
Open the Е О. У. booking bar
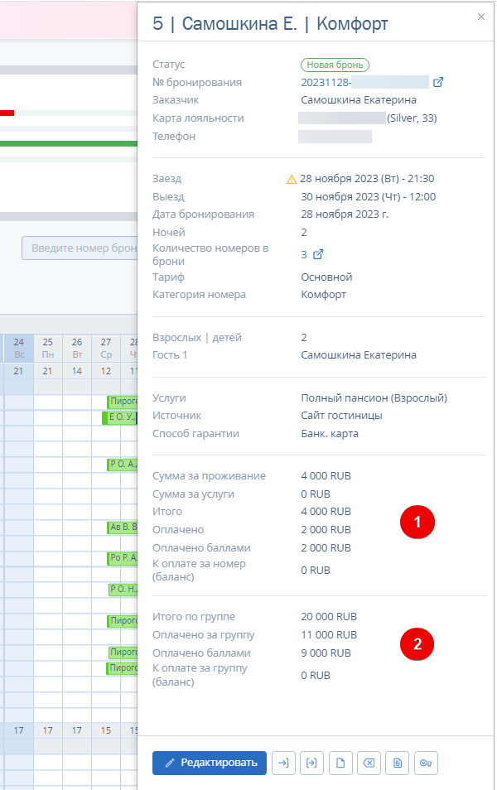click(x=120, y=417)
